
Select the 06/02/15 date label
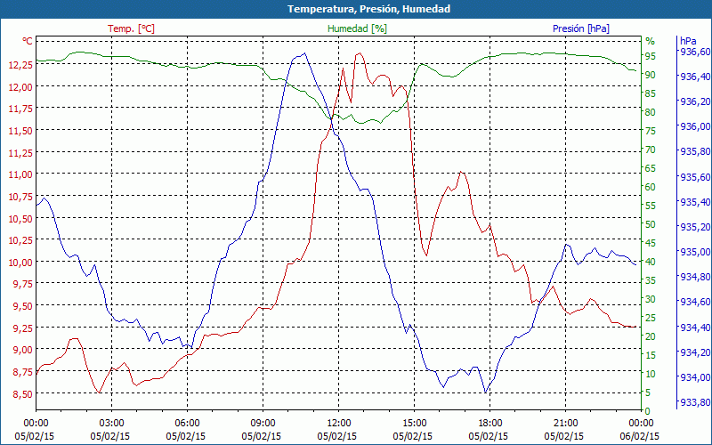click(640, 436)
